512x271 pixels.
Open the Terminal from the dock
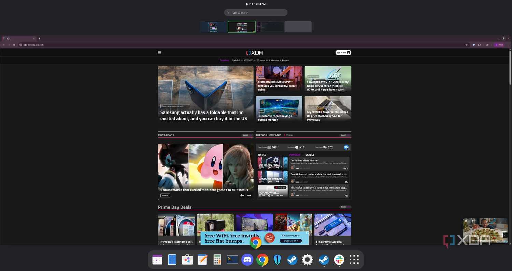pyautogui.click(x=232, y=260)
